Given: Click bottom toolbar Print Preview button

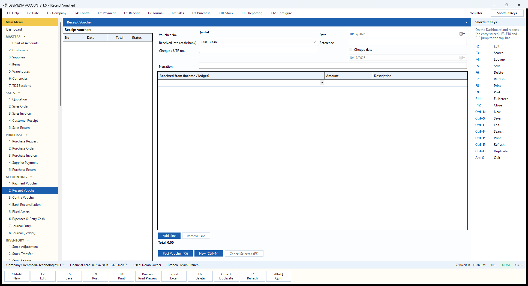Looking at the screenshot, I should [148, 276].
